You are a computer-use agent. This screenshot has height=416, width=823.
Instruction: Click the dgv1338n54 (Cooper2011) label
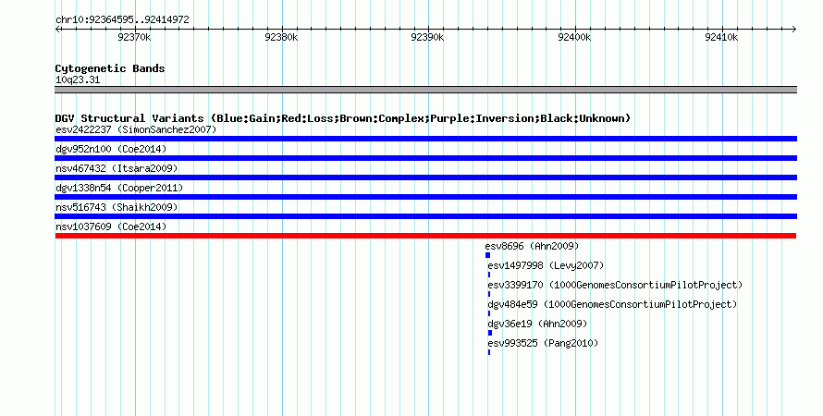[119, 188]
